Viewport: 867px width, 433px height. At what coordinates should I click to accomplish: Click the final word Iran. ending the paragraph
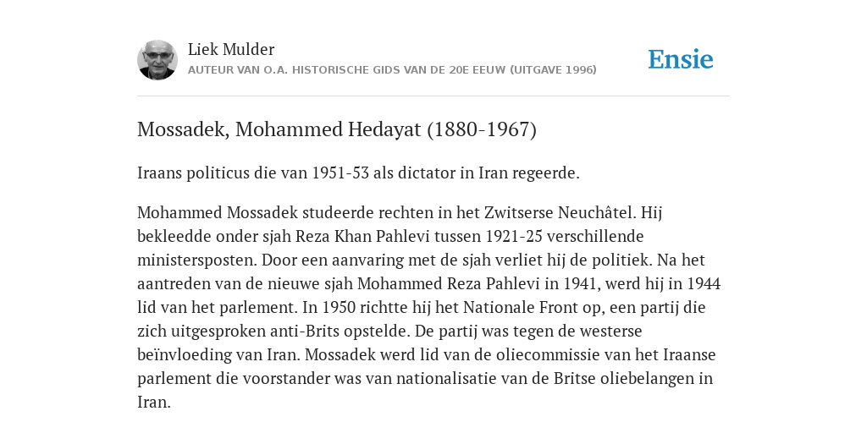[154, 402]
